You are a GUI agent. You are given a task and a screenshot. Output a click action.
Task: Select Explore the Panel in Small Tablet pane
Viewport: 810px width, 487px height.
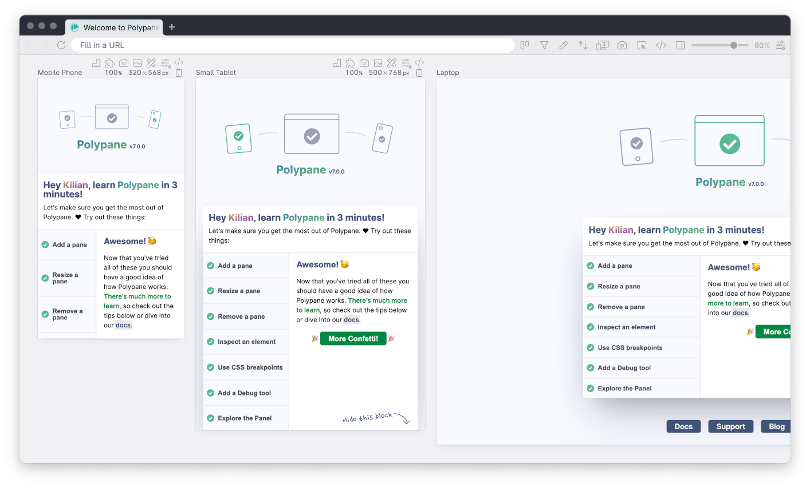(x=246, y=418)
